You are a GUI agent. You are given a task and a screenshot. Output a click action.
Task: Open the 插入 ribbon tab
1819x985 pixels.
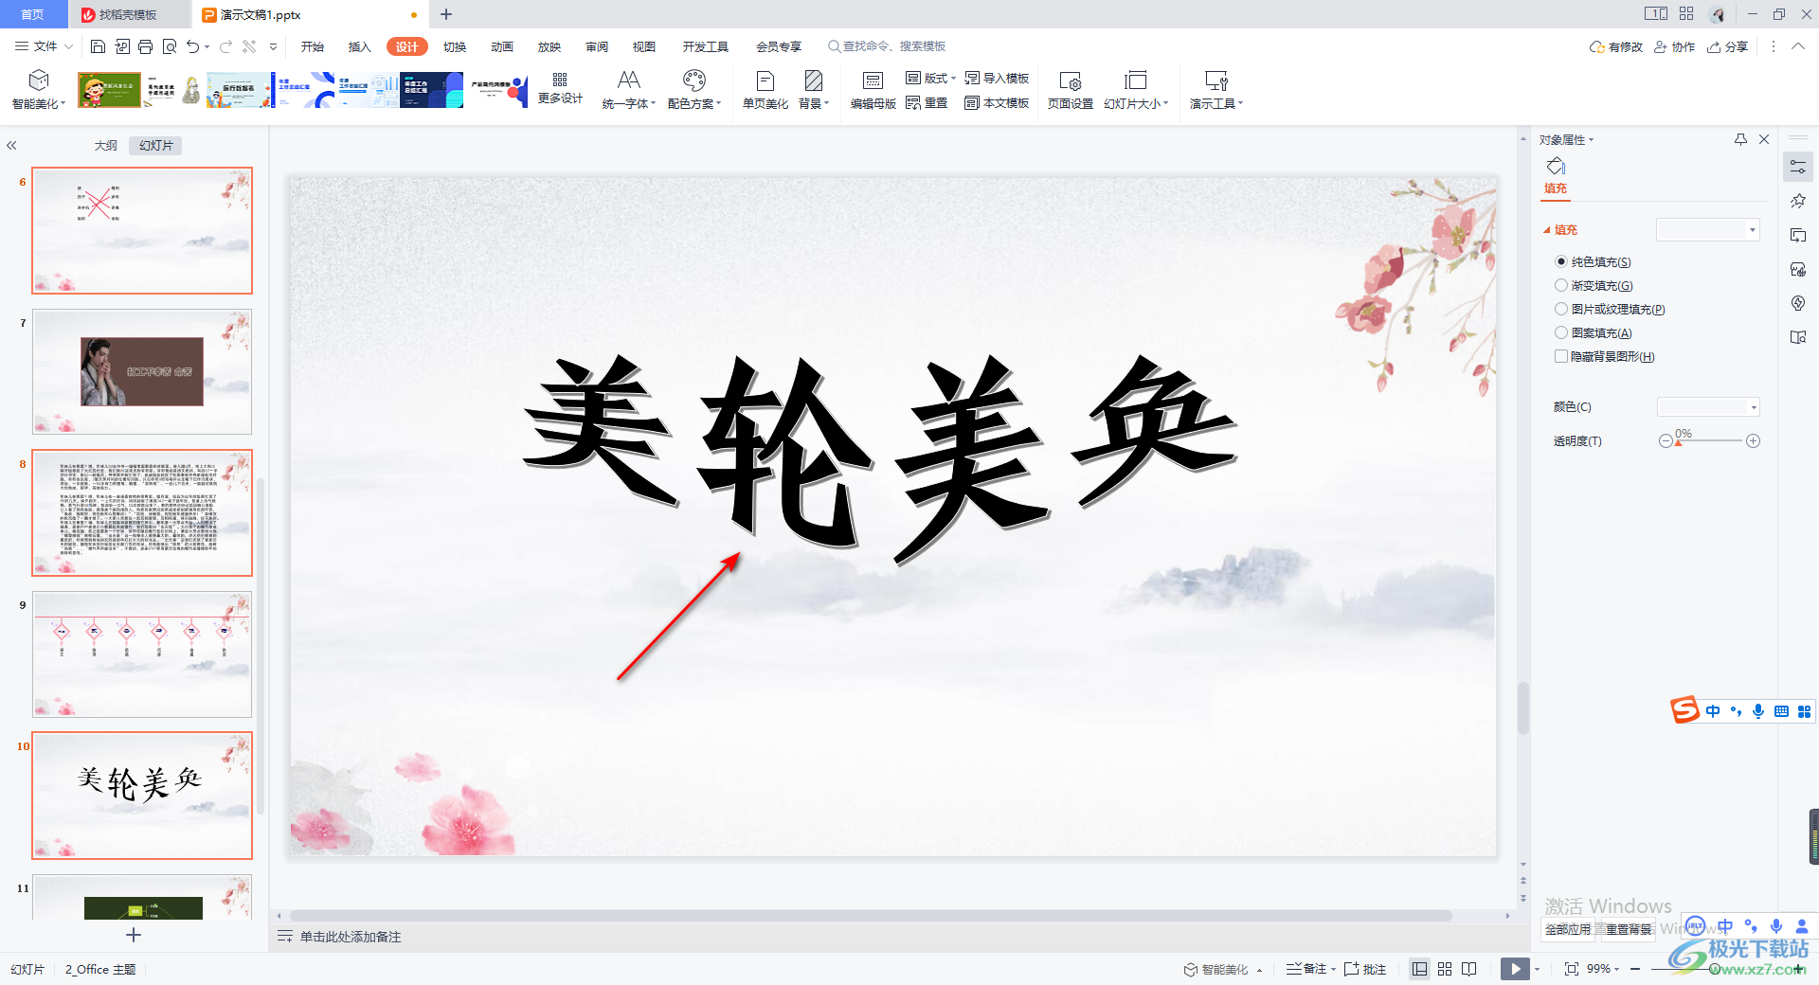tap(360, 46)
